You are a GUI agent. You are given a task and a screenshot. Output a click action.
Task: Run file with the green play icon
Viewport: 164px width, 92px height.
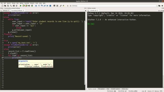click(x=20, y=6)
